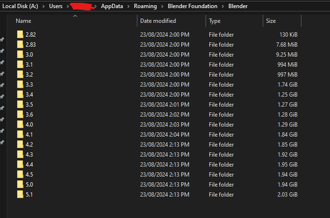This screenshot has height=218, width=330.
Task: Expand chevron after Local Disk (A:)
Action: pos(43,6)
